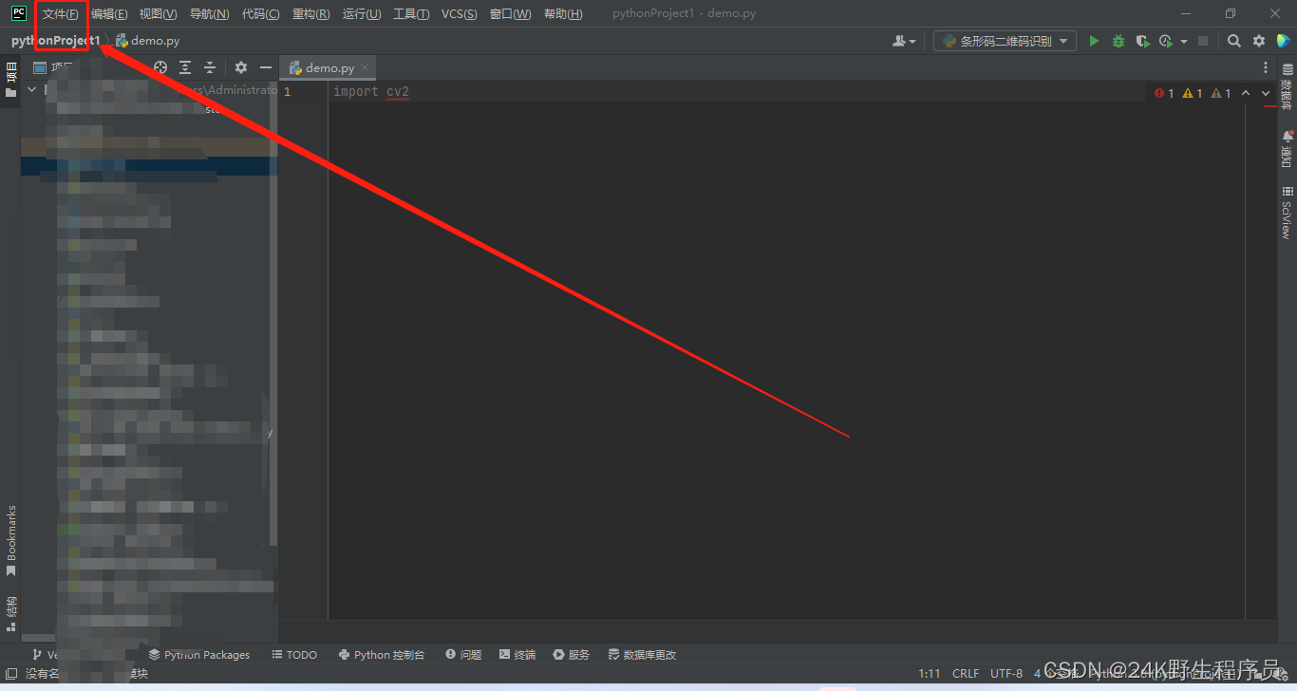Screen dimensions: 1297x691
Task: Open Search Everywhere magnifier icon
Action: (1233, 41)
